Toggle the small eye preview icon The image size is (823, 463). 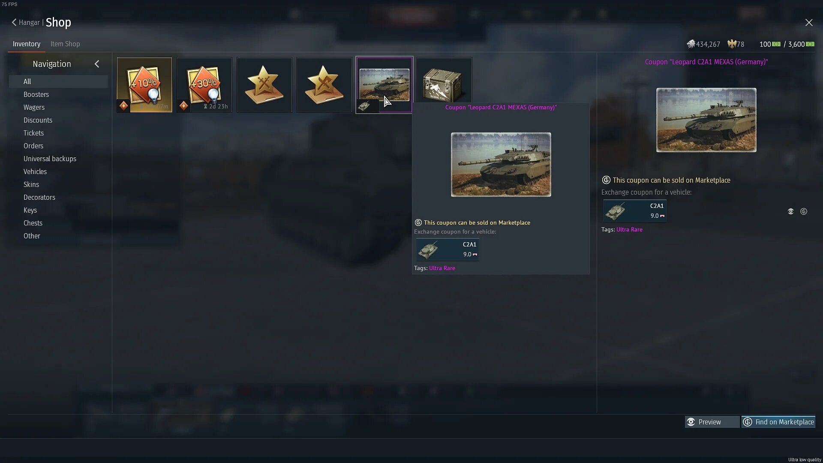coord(791,211)
